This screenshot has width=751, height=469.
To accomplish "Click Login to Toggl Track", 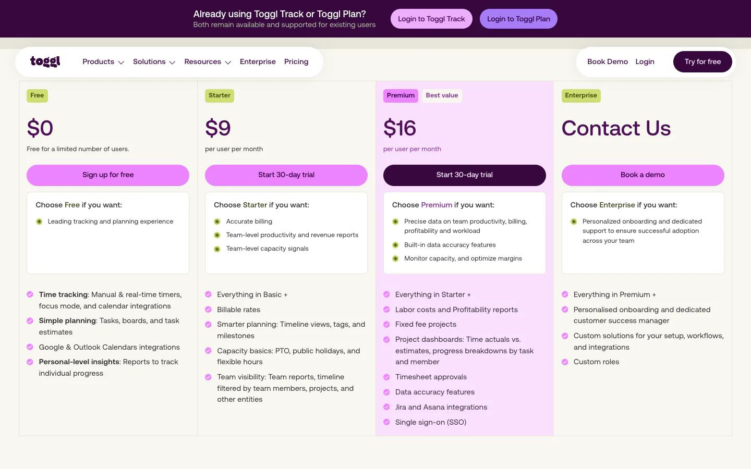I will tap(431, 19).
